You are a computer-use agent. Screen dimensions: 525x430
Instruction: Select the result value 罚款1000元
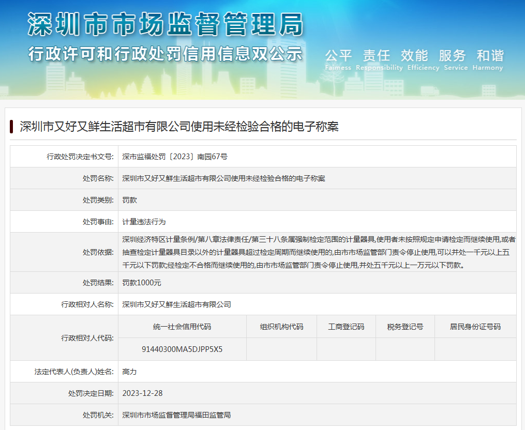click(x=142, y=283)
